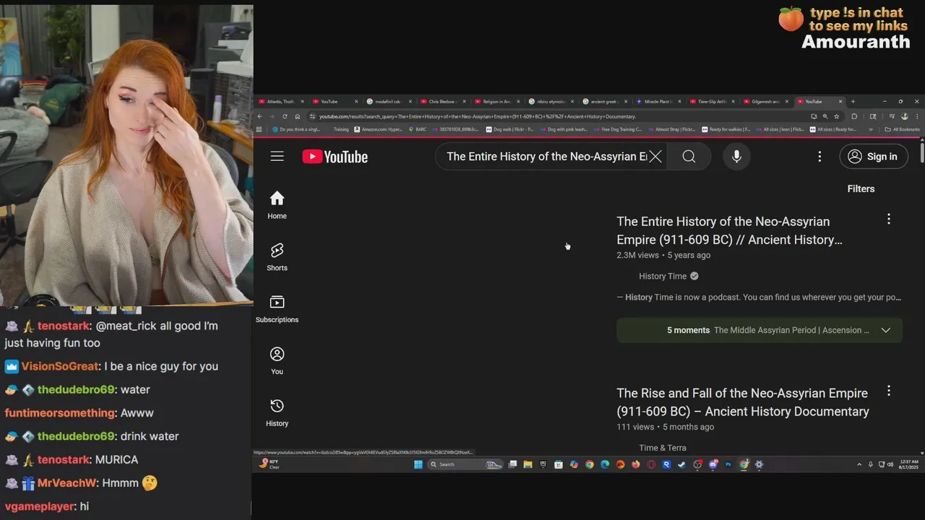The height and width of the screenshot is (520, 925).
Task: Switch to the Chris Bledsoe tab
Action: click(444, 101)
